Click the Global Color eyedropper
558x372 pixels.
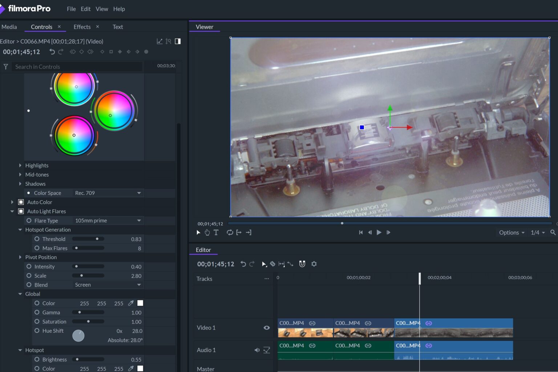coord(131,303)
